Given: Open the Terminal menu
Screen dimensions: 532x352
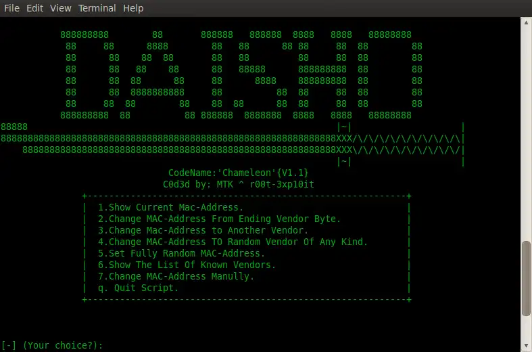Looking at the screenshot, I should point(97,8).
